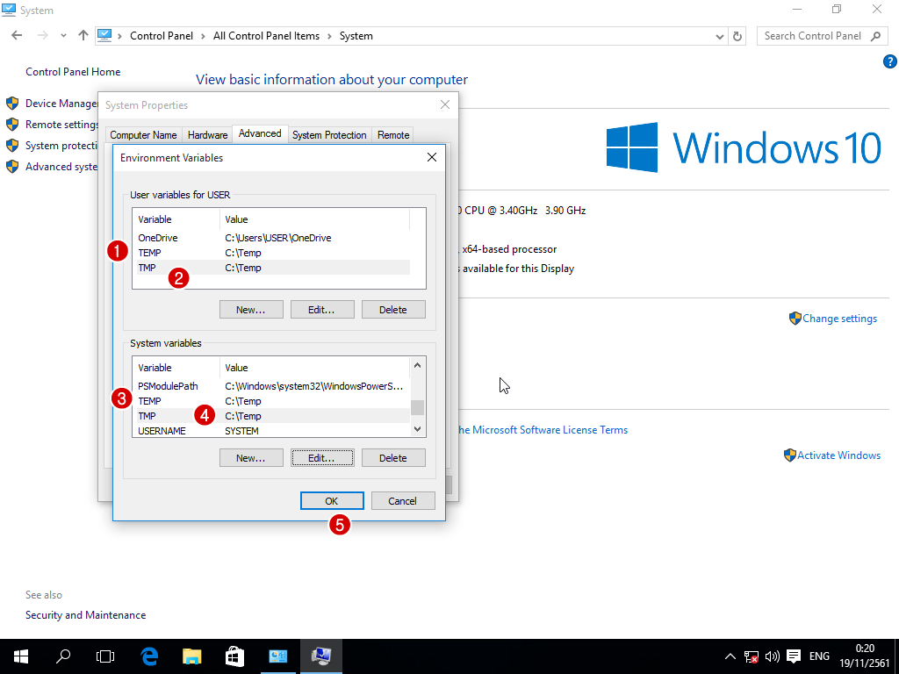This screenshot has height=674, width=899.
Task: Click Activate Windows link
Action: point(838,455)
